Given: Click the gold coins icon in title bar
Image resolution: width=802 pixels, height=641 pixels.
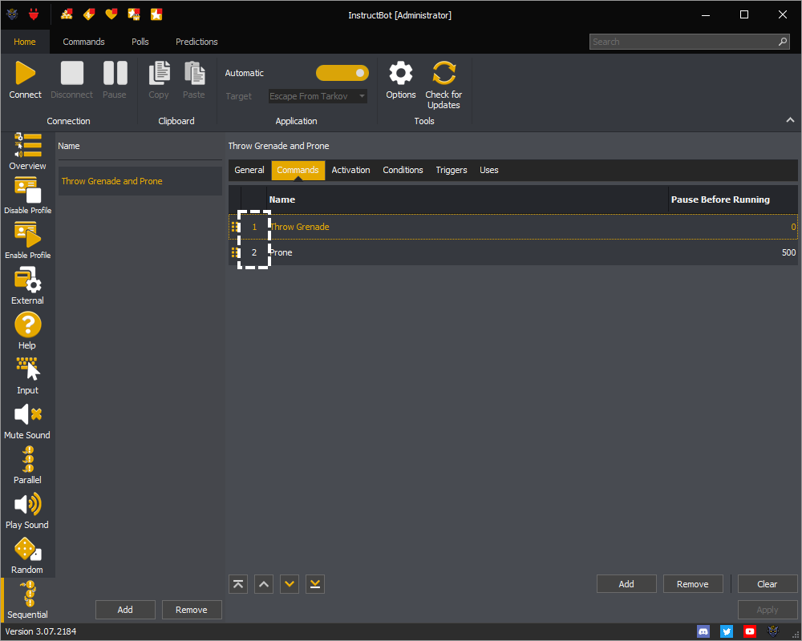Looking at the screenshot, I should point(67,14).
